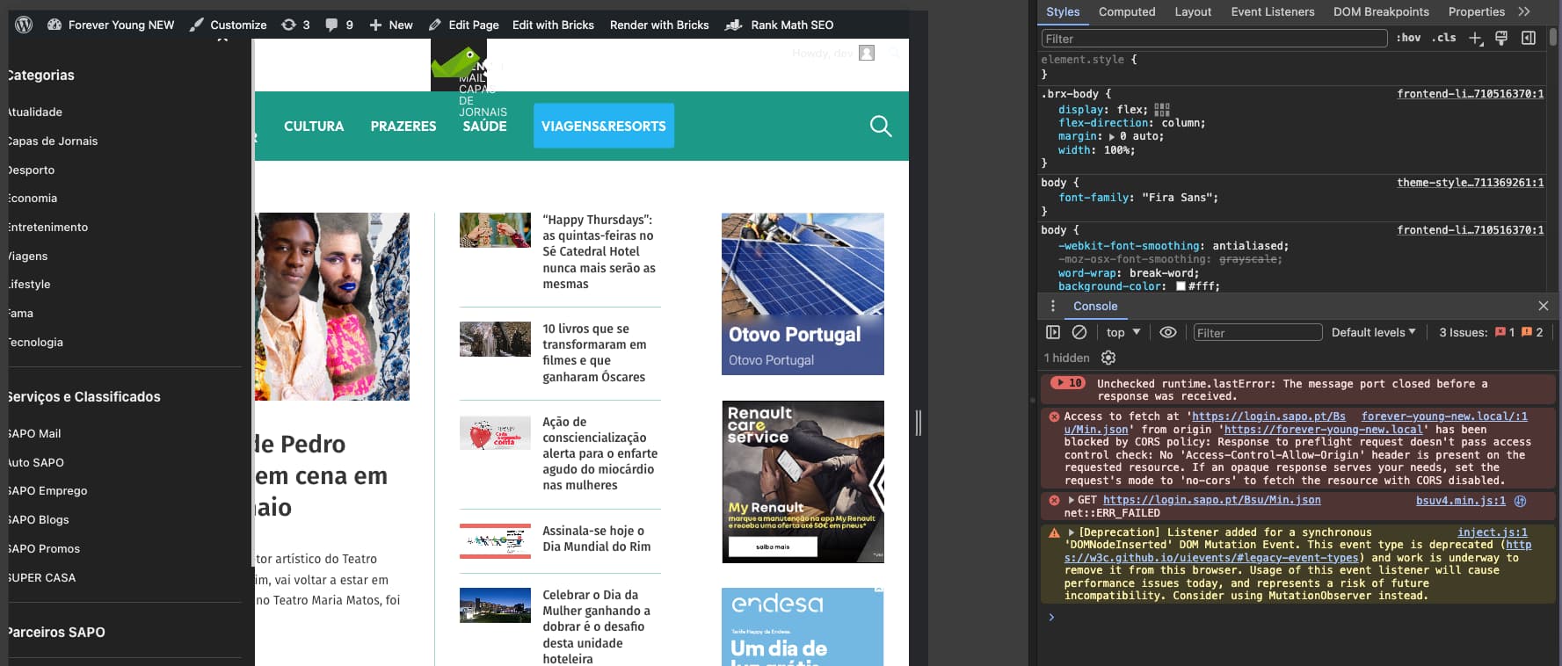Switch to the Event Listeners tab
This screenshot has height=666, width=1562.
tap(1272, 11)
